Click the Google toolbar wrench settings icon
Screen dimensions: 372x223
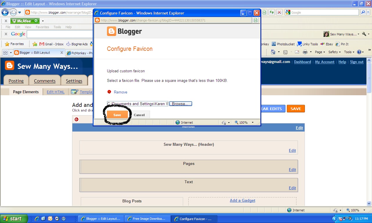pyautogui.click(x=364, y=34)
